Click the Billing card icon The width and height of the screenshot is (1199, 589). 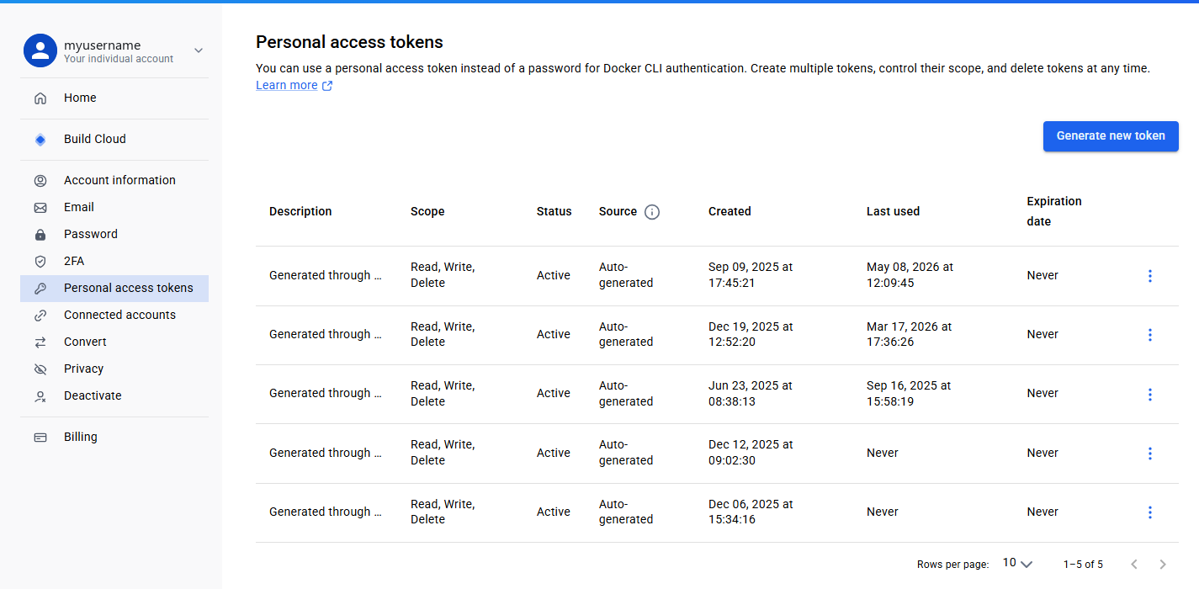pyautogui.click(x=40, y=438)
